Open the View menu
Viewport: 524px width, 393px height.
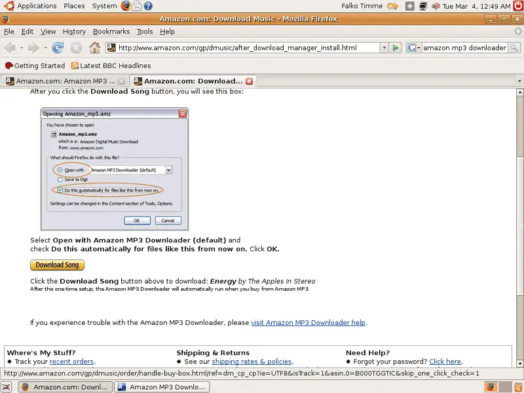point(48,31)
